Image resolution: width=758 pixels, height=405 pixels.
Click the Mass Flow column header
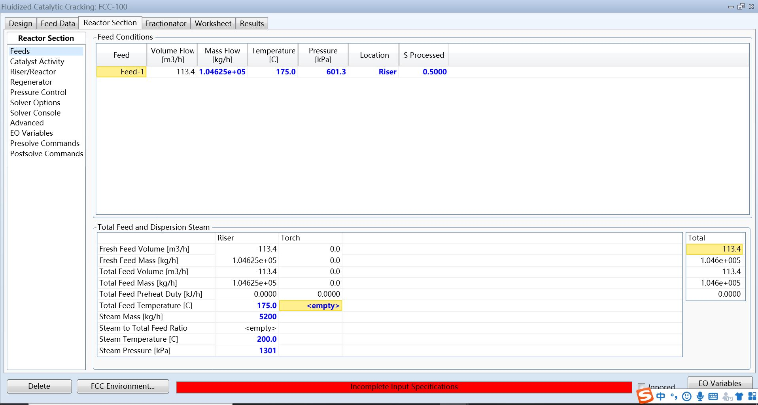tap(222, 55)
